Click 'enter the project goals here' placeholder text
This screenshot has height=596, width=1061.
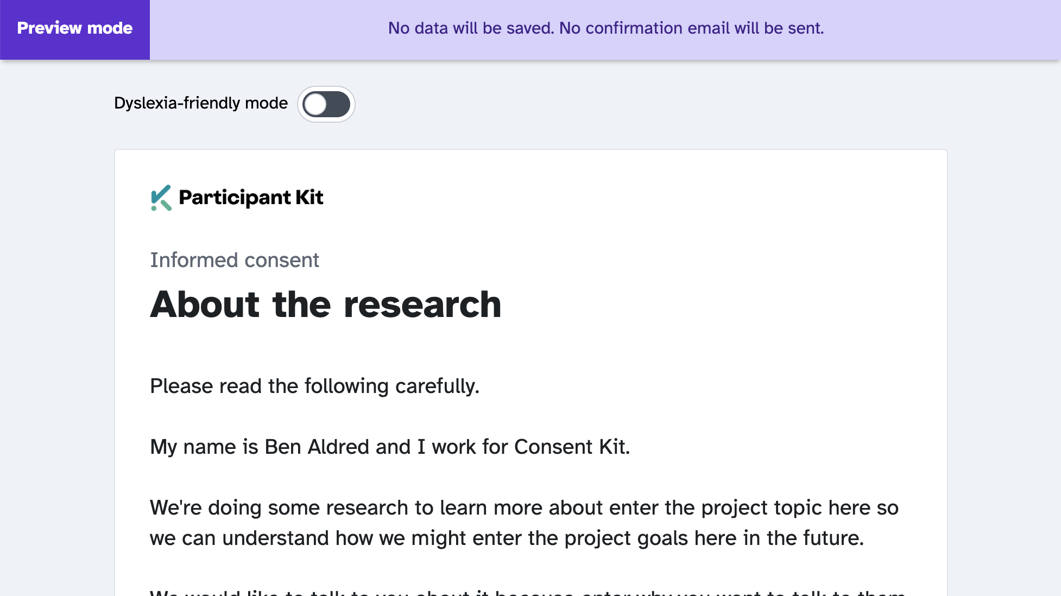pyautogui.click(x=604, y=538)
